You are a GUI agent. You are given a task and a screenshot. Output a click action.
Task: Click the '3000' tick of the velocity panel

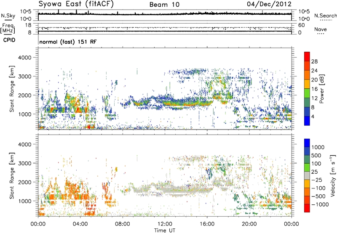pos(24,163)
